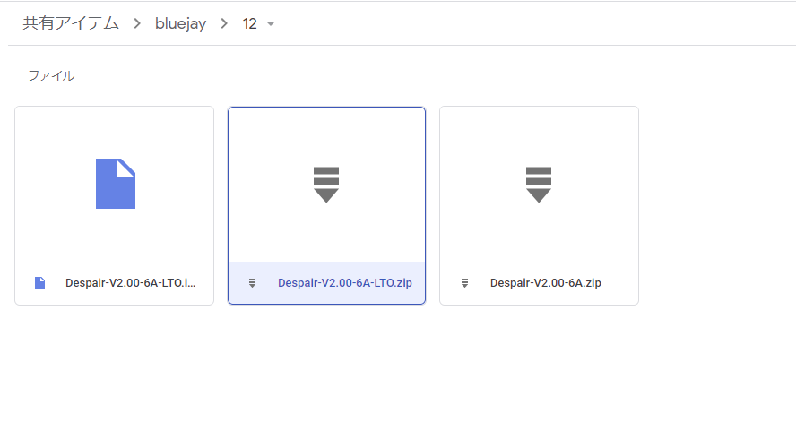Click small archive icon beside Despair-V2.00-6A.zip

tap(464, 283)
